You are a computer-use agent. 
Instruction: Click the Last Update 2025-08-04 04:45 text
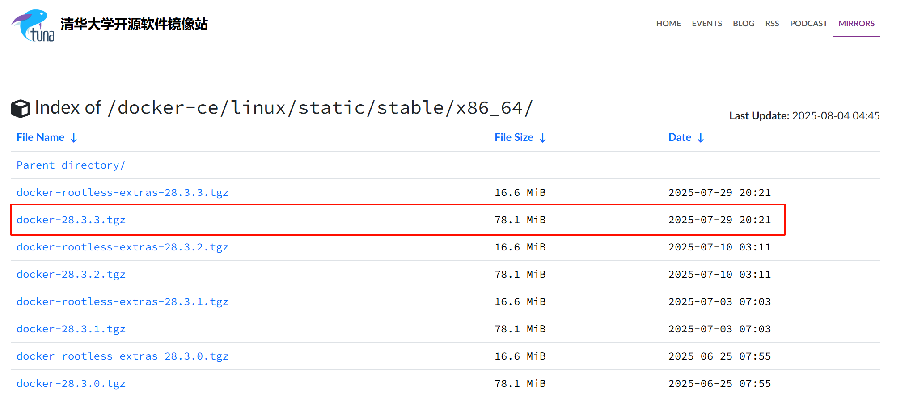(804, 116)
